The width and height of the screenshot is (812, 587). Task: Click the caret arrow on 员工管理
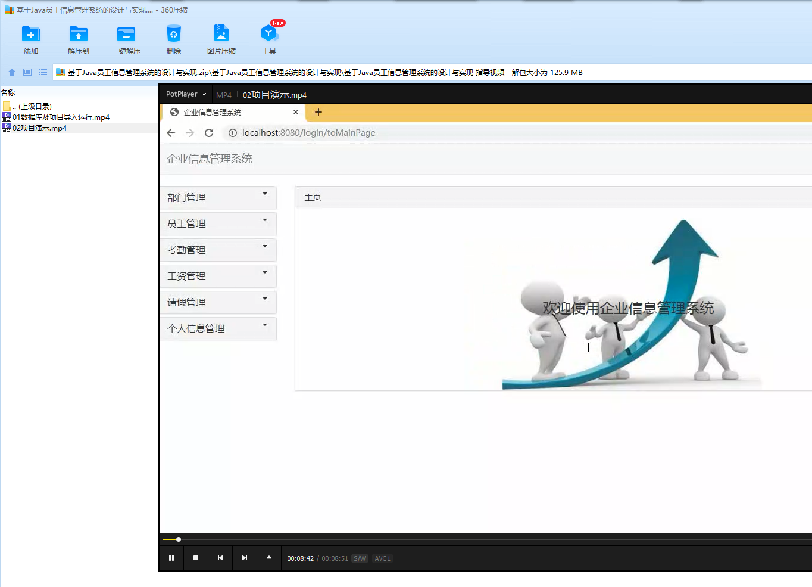[265, 220]
